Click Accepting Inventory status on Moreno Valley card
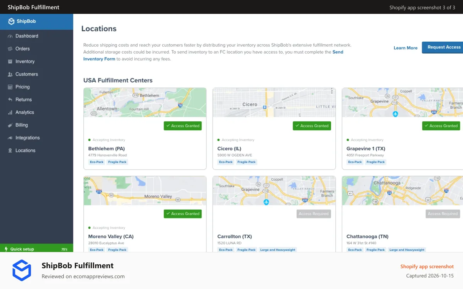Screen dimensions: 463x289 click(107, 228)
